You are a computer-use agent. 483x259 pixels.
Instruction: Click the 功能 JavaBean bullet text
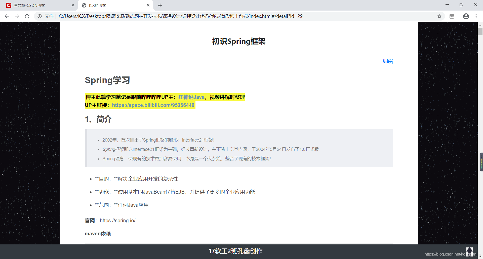[175, 192]
